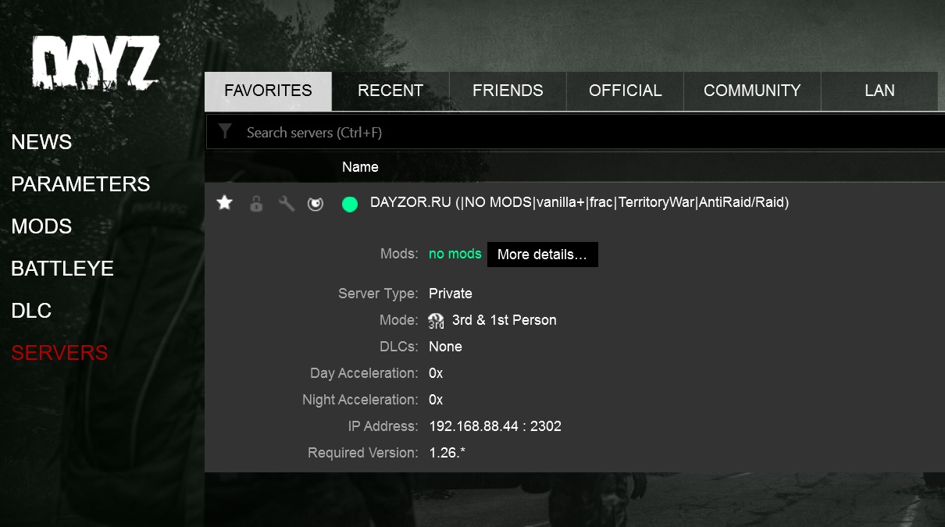
Task: Sort servers by the Name column
Action: [x=360, y=167]
